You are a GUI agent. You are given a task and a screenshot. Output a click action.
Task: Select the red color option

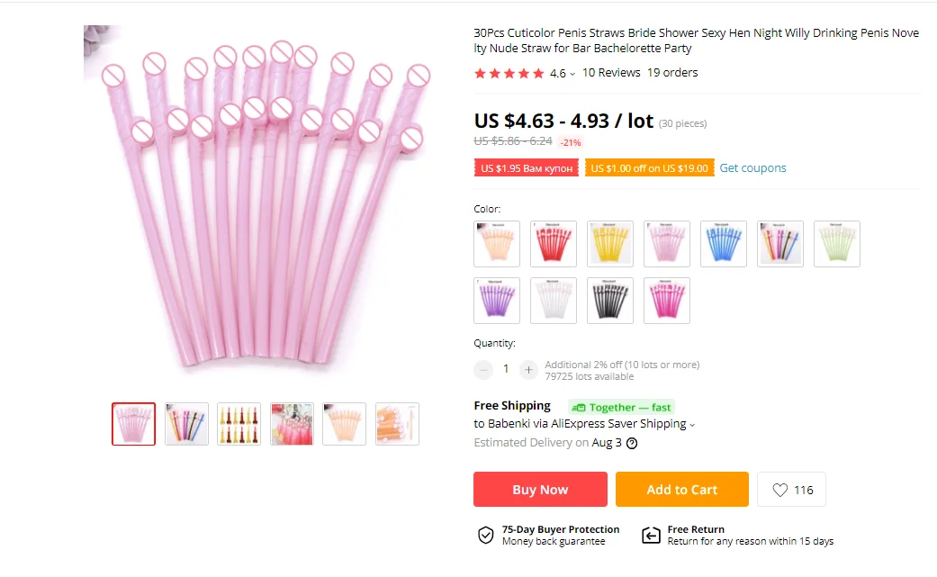click(554, 244)
